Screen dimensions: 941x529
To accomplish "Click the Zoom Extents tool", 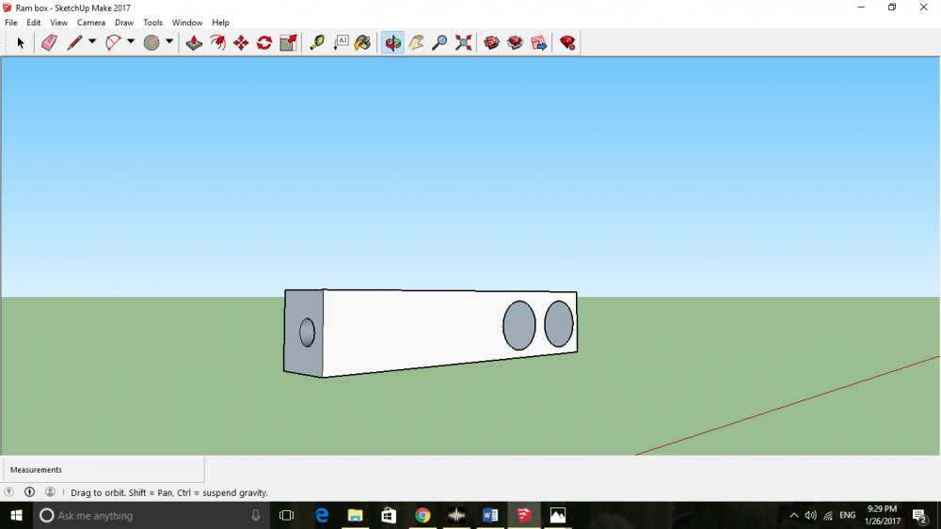I will (463, 42).
